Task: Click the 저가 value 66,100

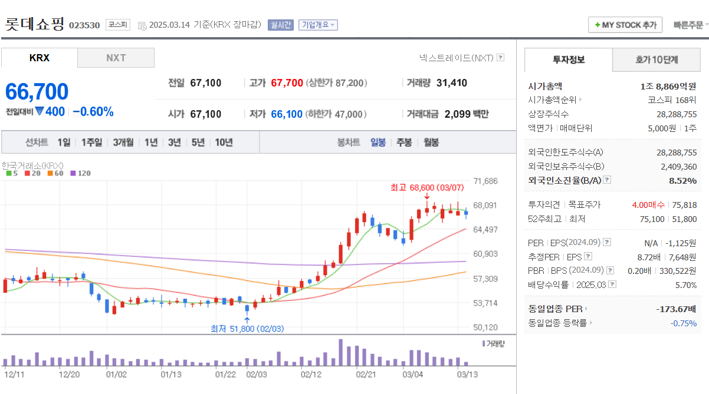Action: [x=287, y=114]
